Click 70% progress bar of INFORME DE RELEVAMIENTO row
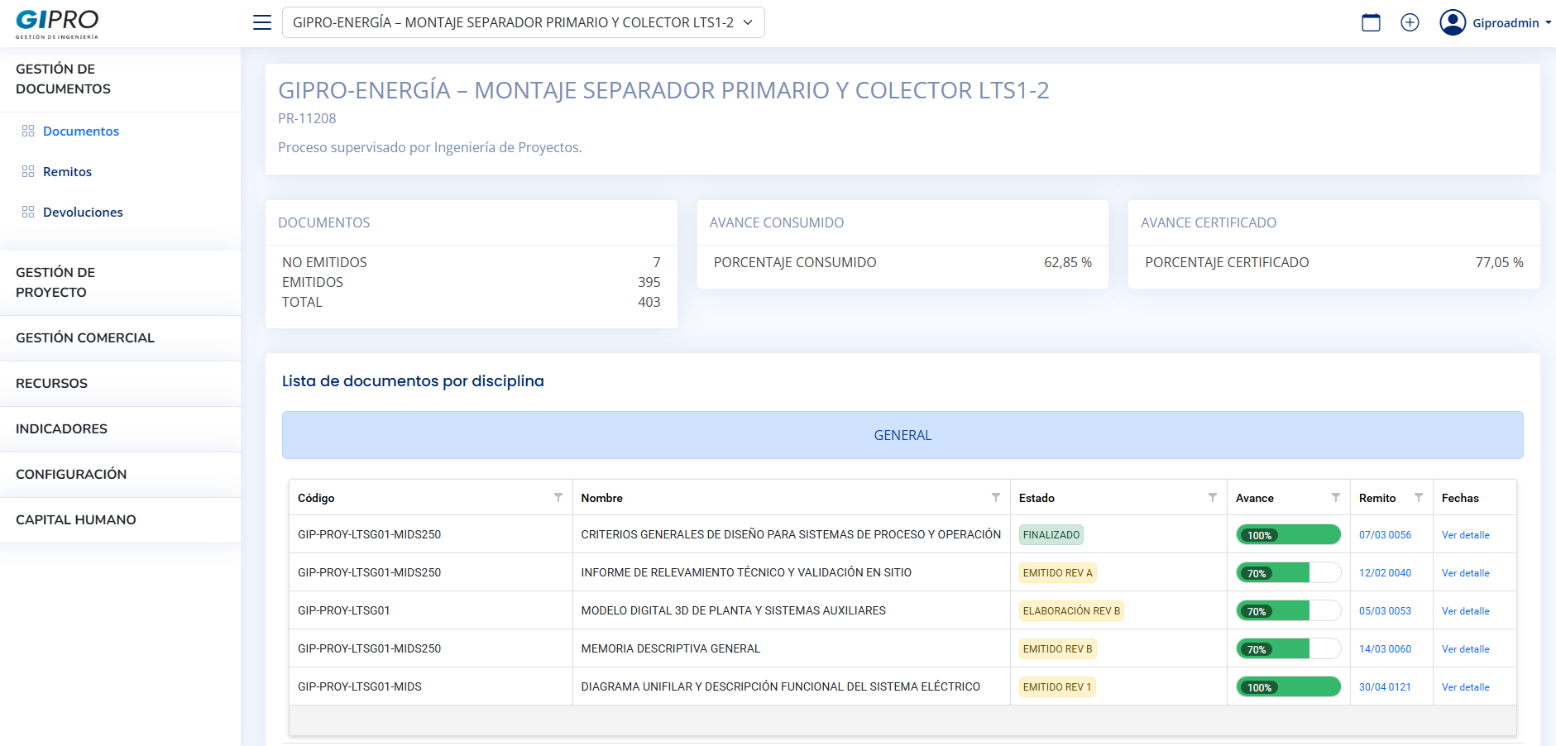Image resolution: width=1556 pixels, height=746 pixels. pyautogui.click(x=1288, y=572)
